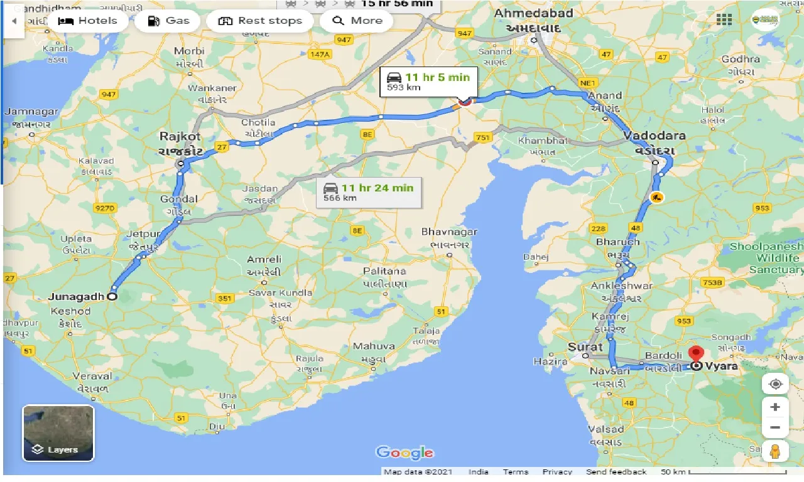Open the Layers satellite thumbnail
The height and width of the screenshot is (482, 804).
point(58,433)
